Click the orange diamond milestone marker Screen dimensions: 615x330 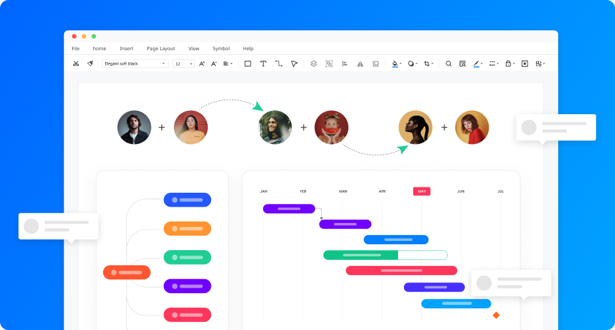pyautogui.click(x=496, y=315)
